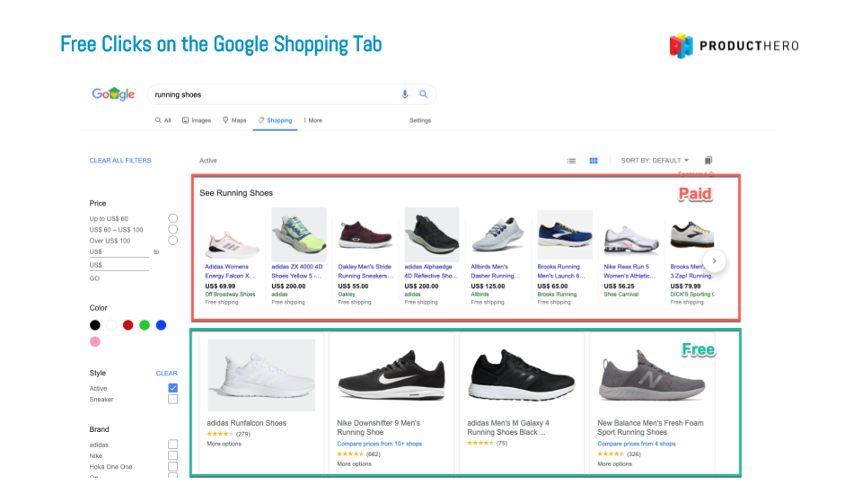This screenshot has height=485, width=862.
Task: Open adidas Men's M Galaxy 4 title
Action: [x=508, y=428]
